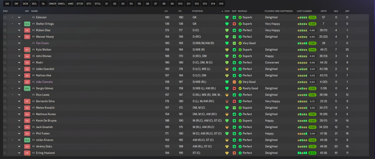The height and width of the screenshot is (159, 375).
Task: Click Yan Couto's sharpness dash icon
Action: tap(234, 43)
